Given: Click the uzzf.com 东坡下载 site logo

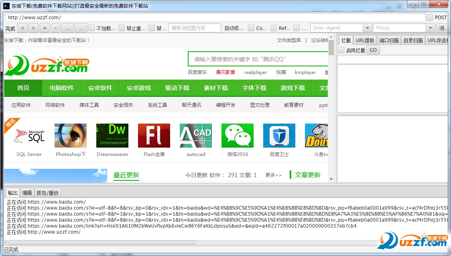Looking at the screenshot, I should [x=47, y=65].
